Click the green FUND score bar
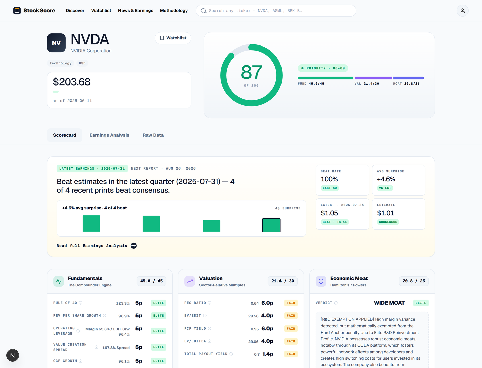Viewport: 482px width, 368px height. pyautogui.click(x=325, y=78)
